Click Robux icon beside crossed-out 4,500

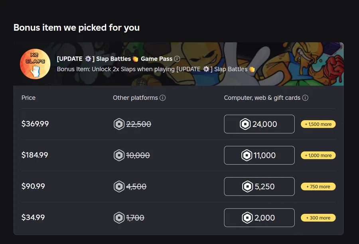(119, 186)
